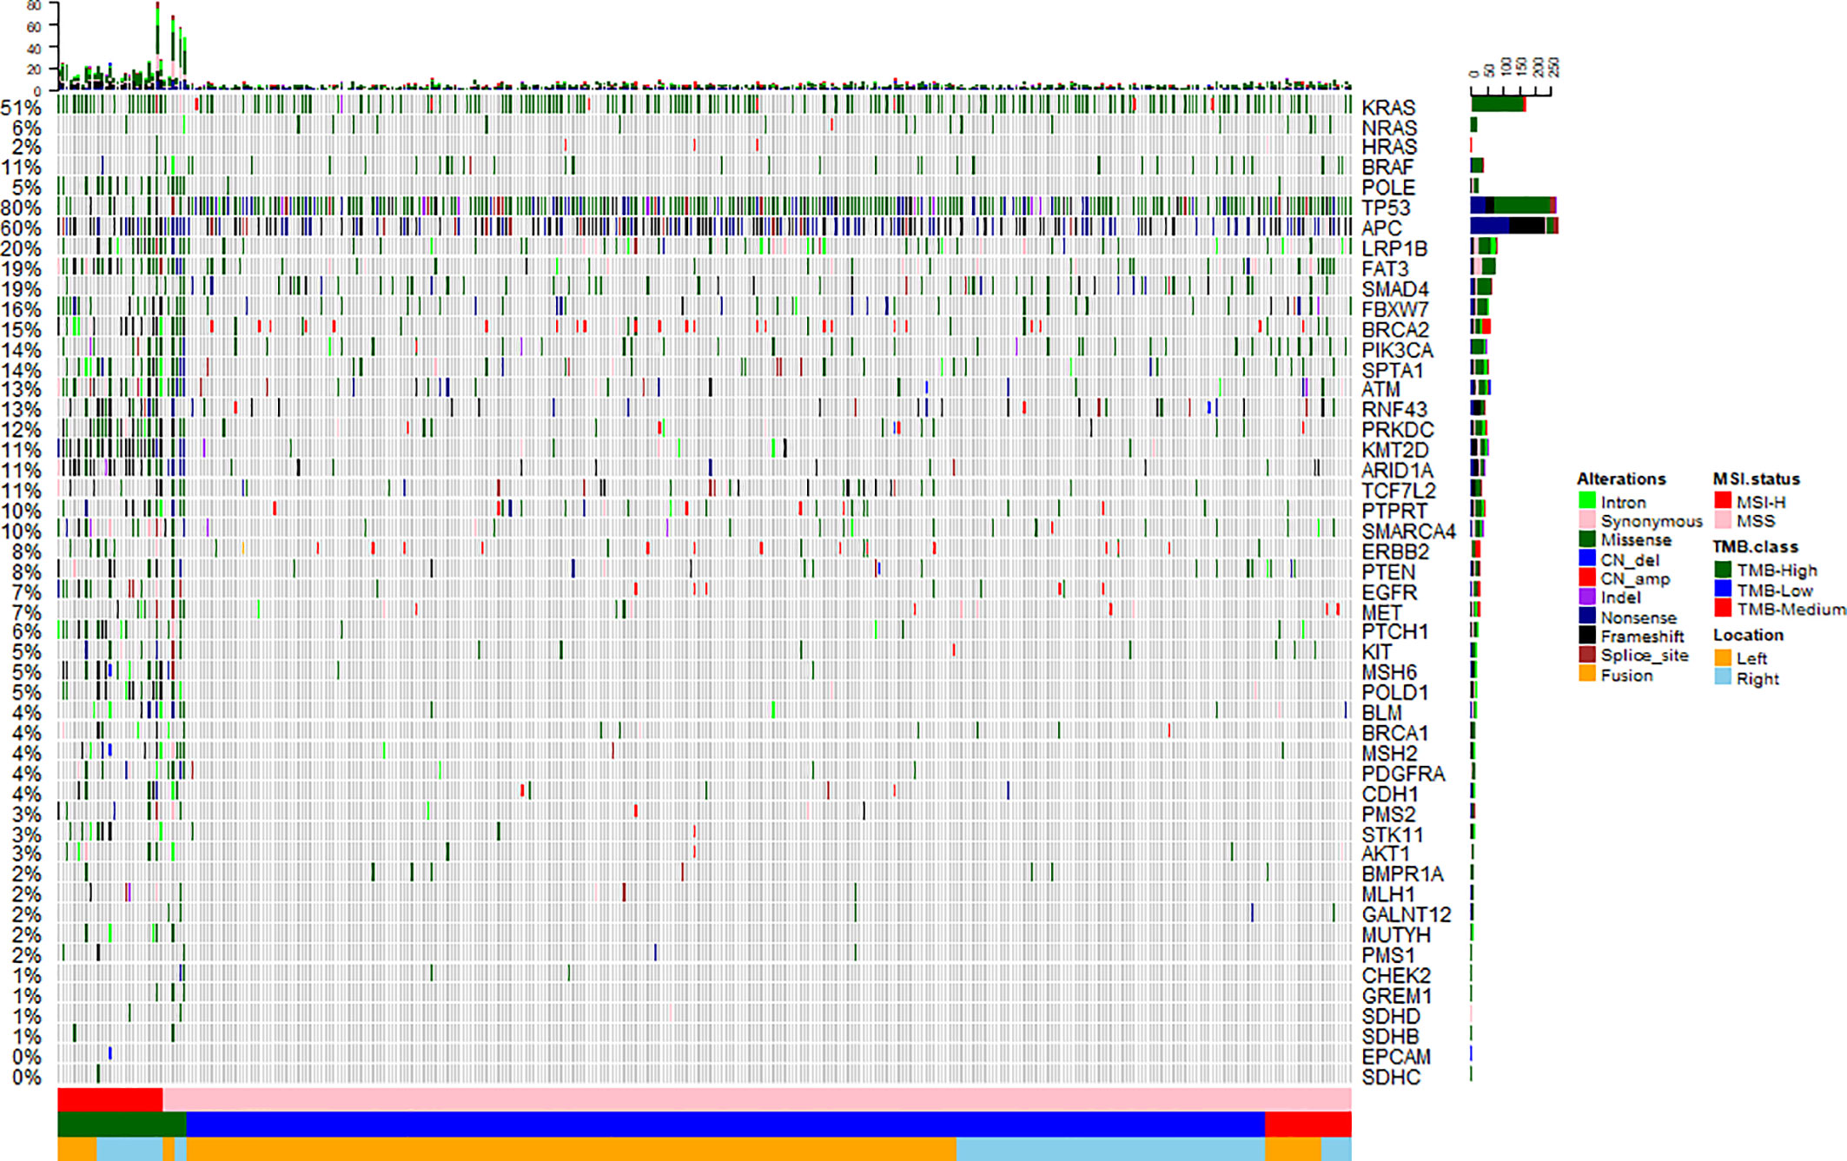Click the Right location light-blue swatch
1847x1161 pixels.
[x=1722, y=678]
